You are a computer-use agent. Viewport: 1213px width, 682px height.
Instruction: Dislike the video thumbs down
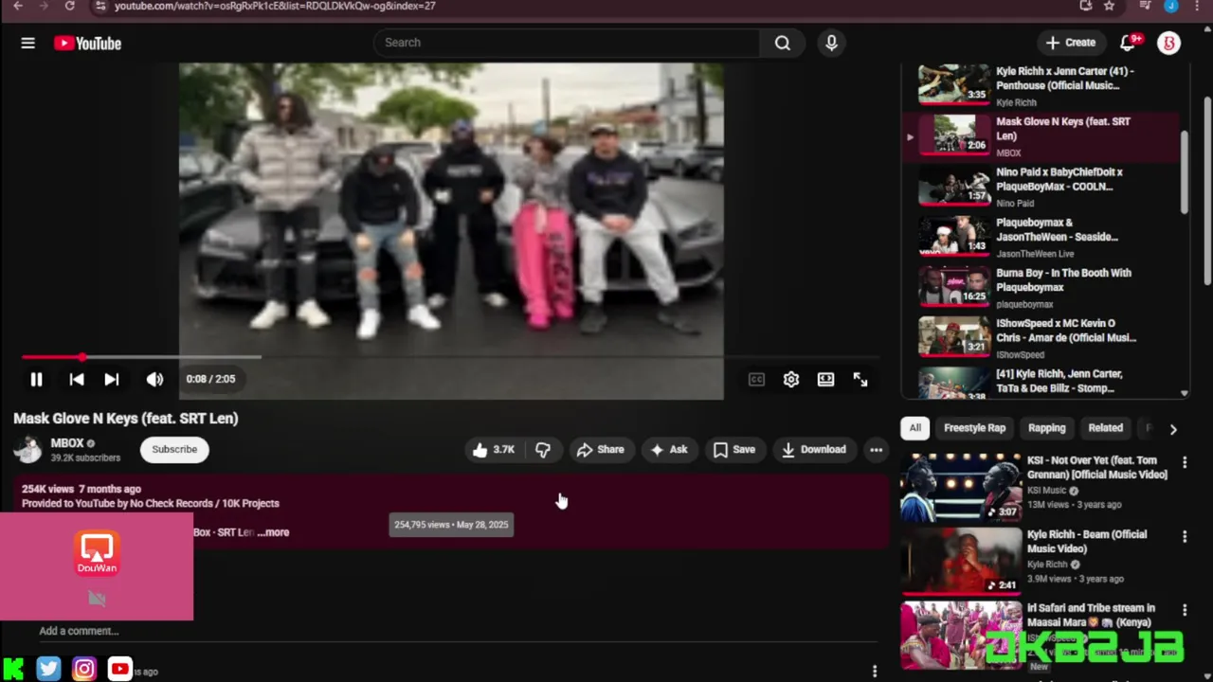(x=543, y=450)
